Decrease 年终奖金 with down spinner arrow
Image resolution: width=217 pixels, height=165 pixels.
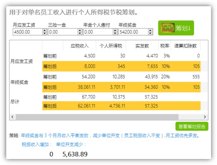(x=150, y=33)
